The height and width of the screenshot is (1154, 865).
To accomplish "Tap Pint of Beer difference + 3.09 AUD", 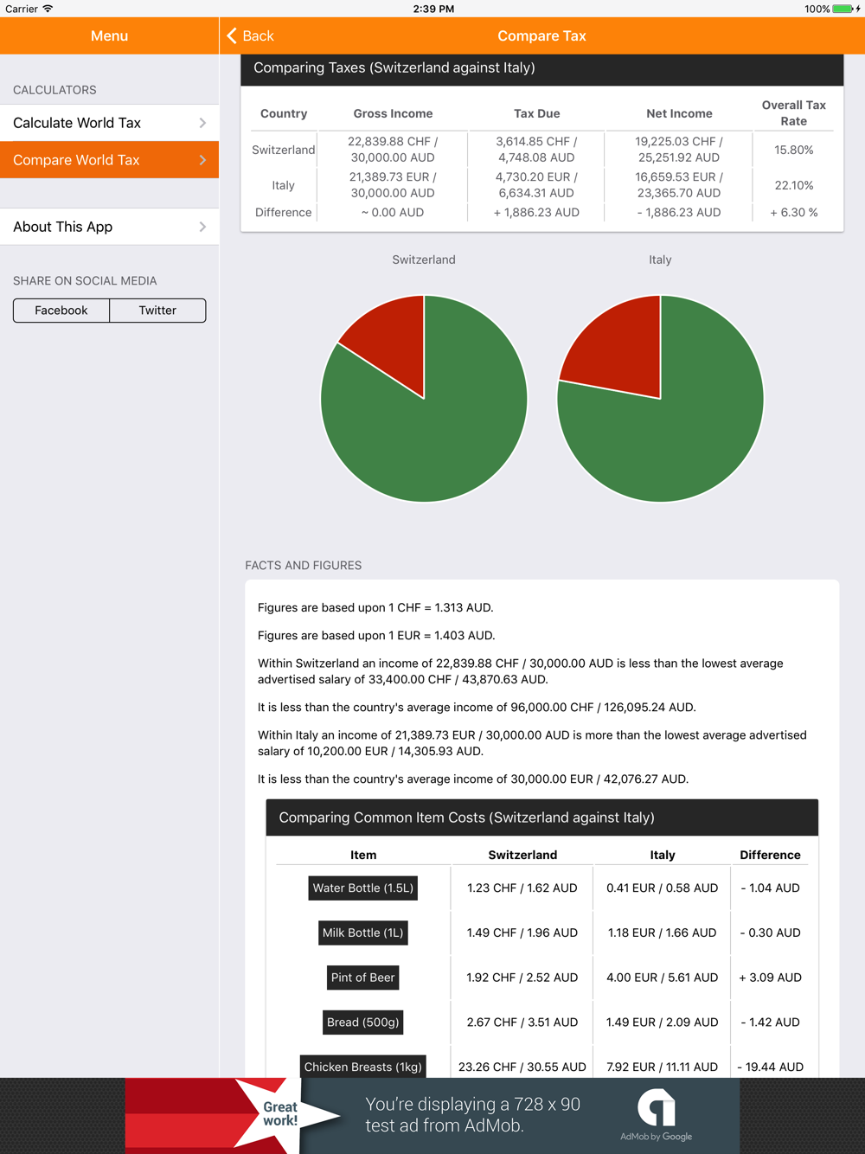I will (770, 978).
